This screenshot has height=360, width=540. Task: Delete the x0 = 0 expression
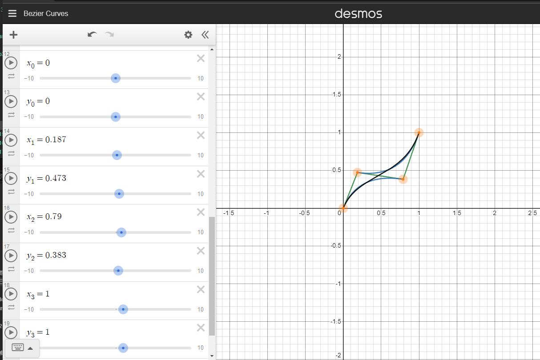[201, 58]
